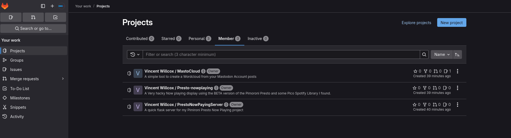Open the to-do list checkbox shortcut
This screenshot has height=138, width=511.
55,17
